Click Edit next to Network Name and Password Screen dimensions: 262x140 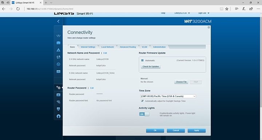(105, 53)
